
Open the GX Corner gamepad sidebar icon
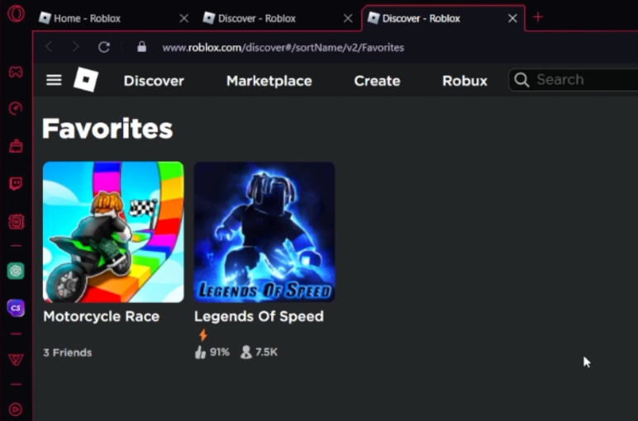[16, 73]
